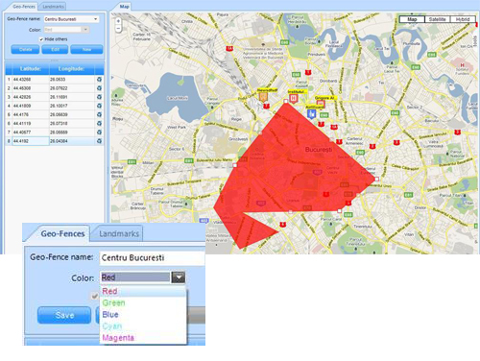Toggle the Hide others checkbox
The image size is (480, 361).
tap(41, 39)
